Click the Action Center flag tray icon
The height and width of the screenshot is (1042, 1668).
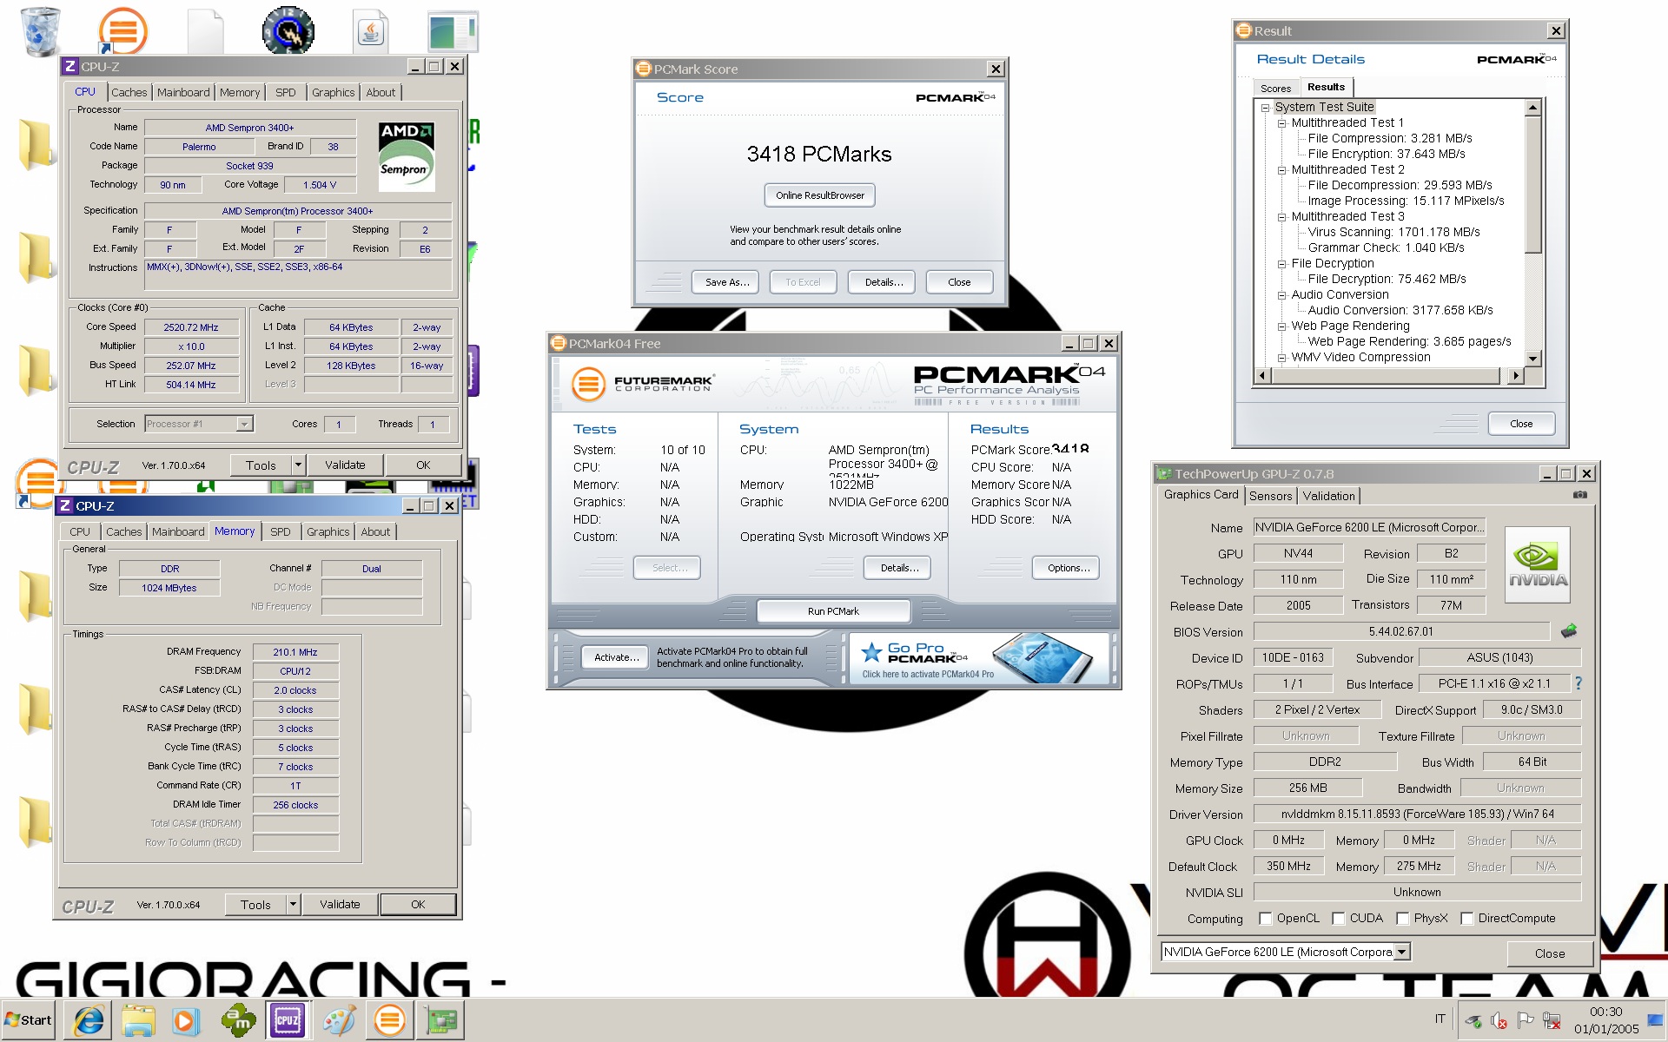(x=1525, y=1020)
